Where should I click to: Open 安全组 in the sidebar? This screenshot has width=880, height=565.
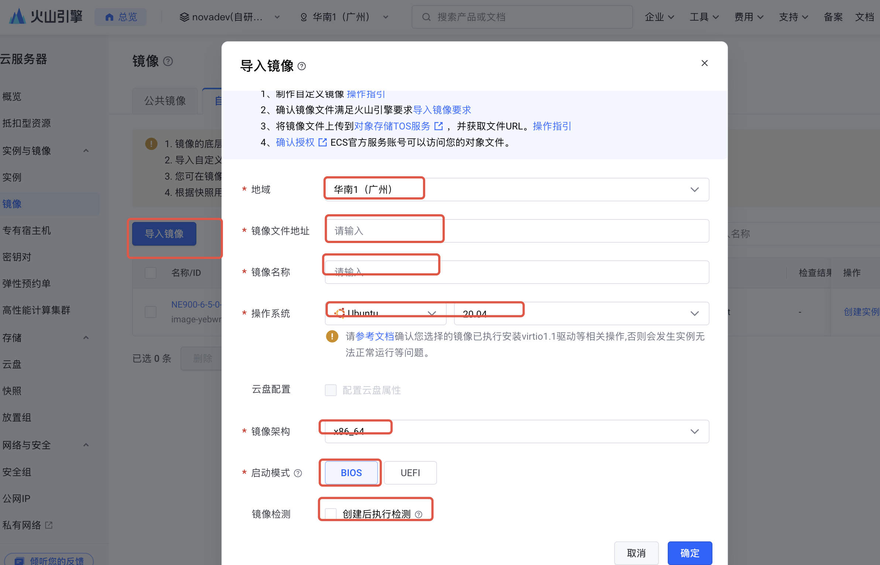point(17,472)
